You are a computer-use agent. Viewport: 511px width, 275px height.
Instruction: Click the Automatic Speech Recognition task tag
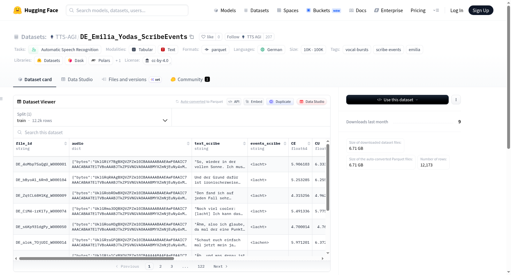pos(65,50)
